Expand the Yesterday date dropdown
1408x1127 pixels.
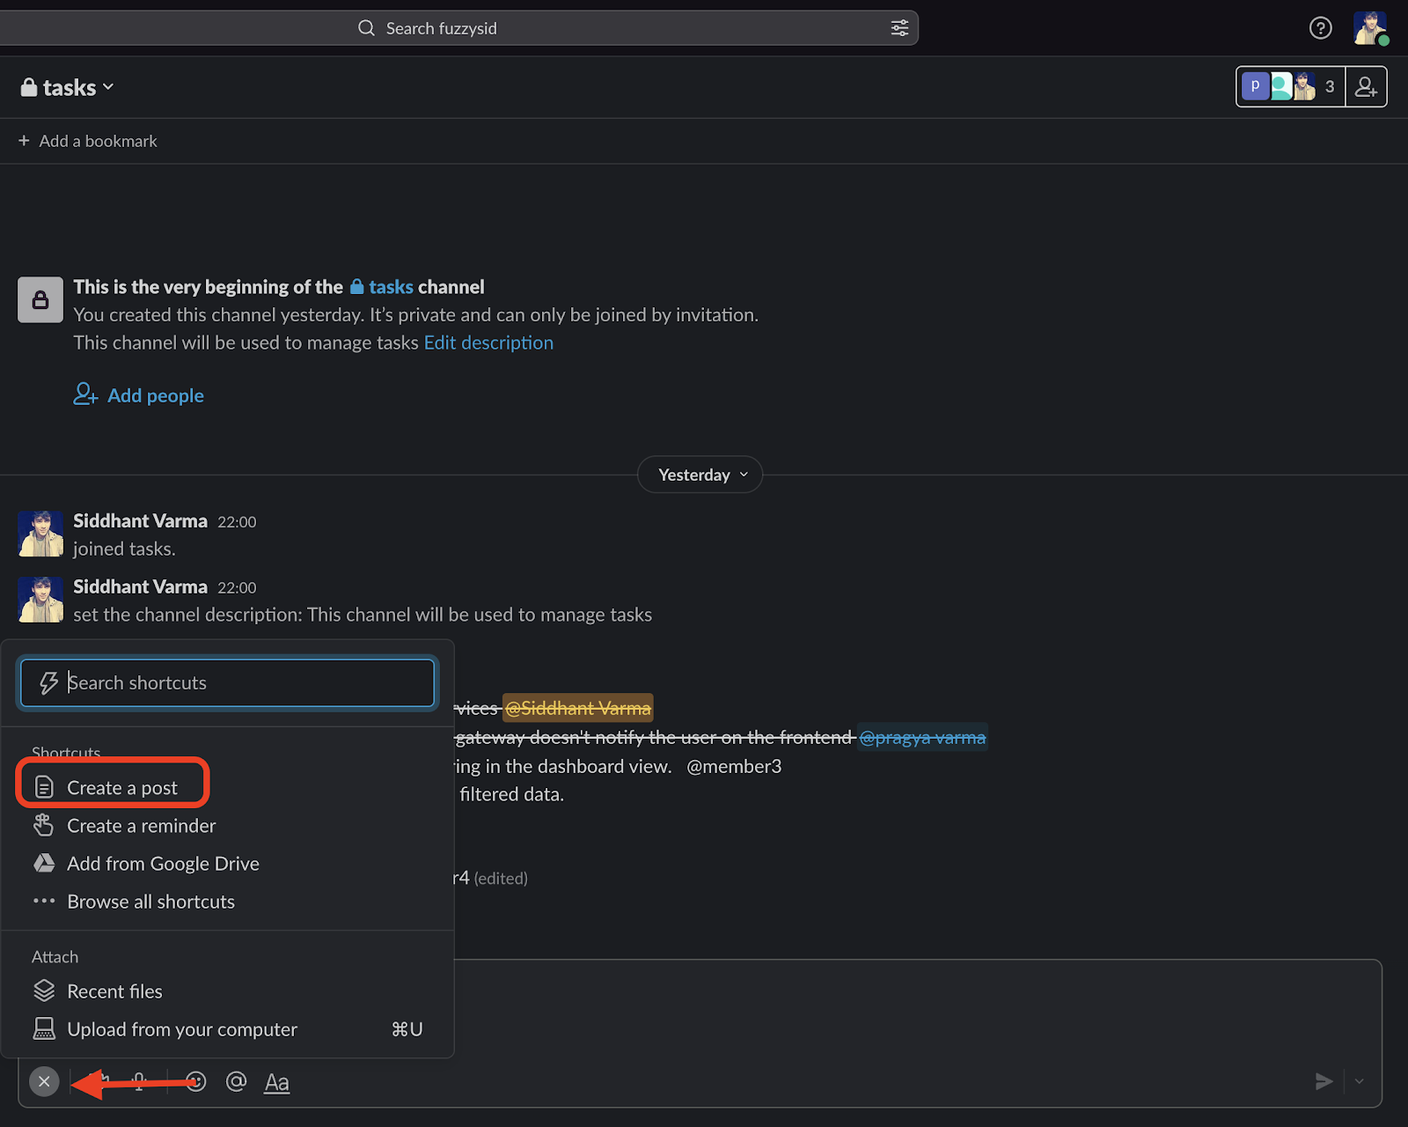click(700, 475)
